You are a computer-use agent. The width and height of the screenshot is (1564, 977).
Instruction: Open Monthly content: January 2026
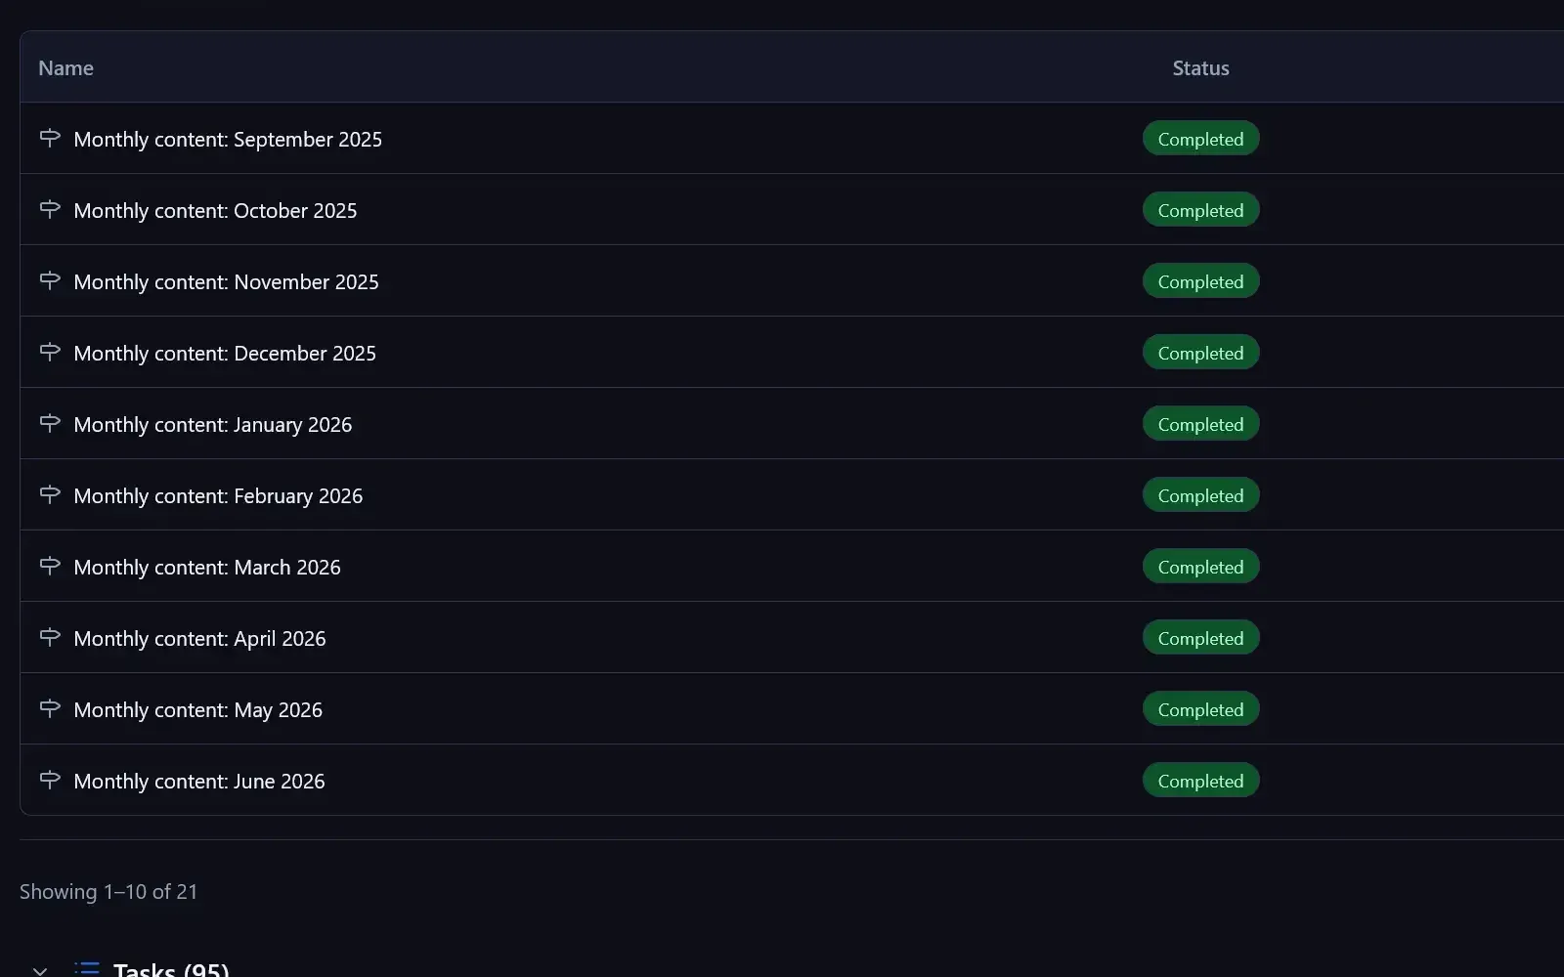(x=213, y=425)
